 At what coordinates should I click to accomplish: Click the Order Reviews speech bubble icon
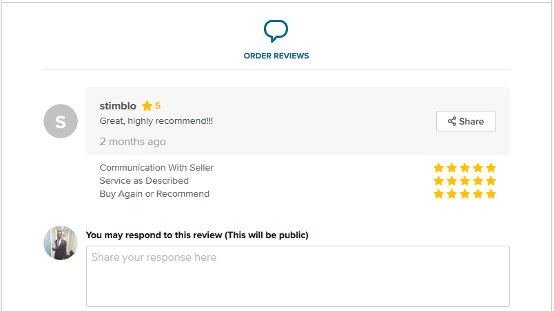pos(276,31)
